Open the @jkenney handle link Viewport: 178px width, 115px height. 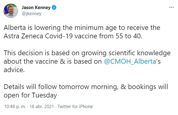click(x=32, y=14)
